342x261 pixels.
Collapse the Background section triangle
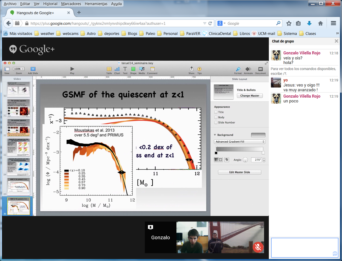pyautogui.click(x=215, y=135)
